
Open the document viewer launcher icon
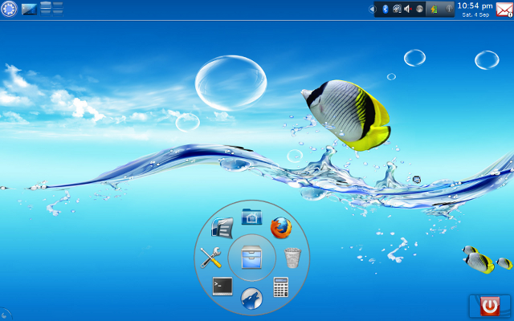222,228
